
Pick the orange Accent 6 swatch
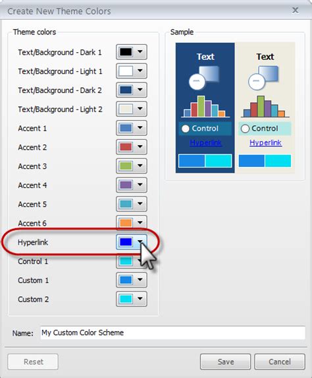pyautogui.click(x=126, y=223)
